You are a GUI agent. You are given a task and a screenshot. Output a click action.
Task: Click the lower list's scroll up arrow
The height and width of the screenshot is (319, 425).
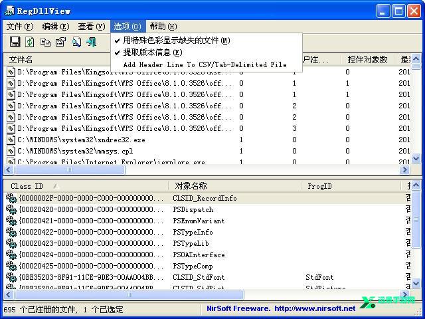point(416,185)
